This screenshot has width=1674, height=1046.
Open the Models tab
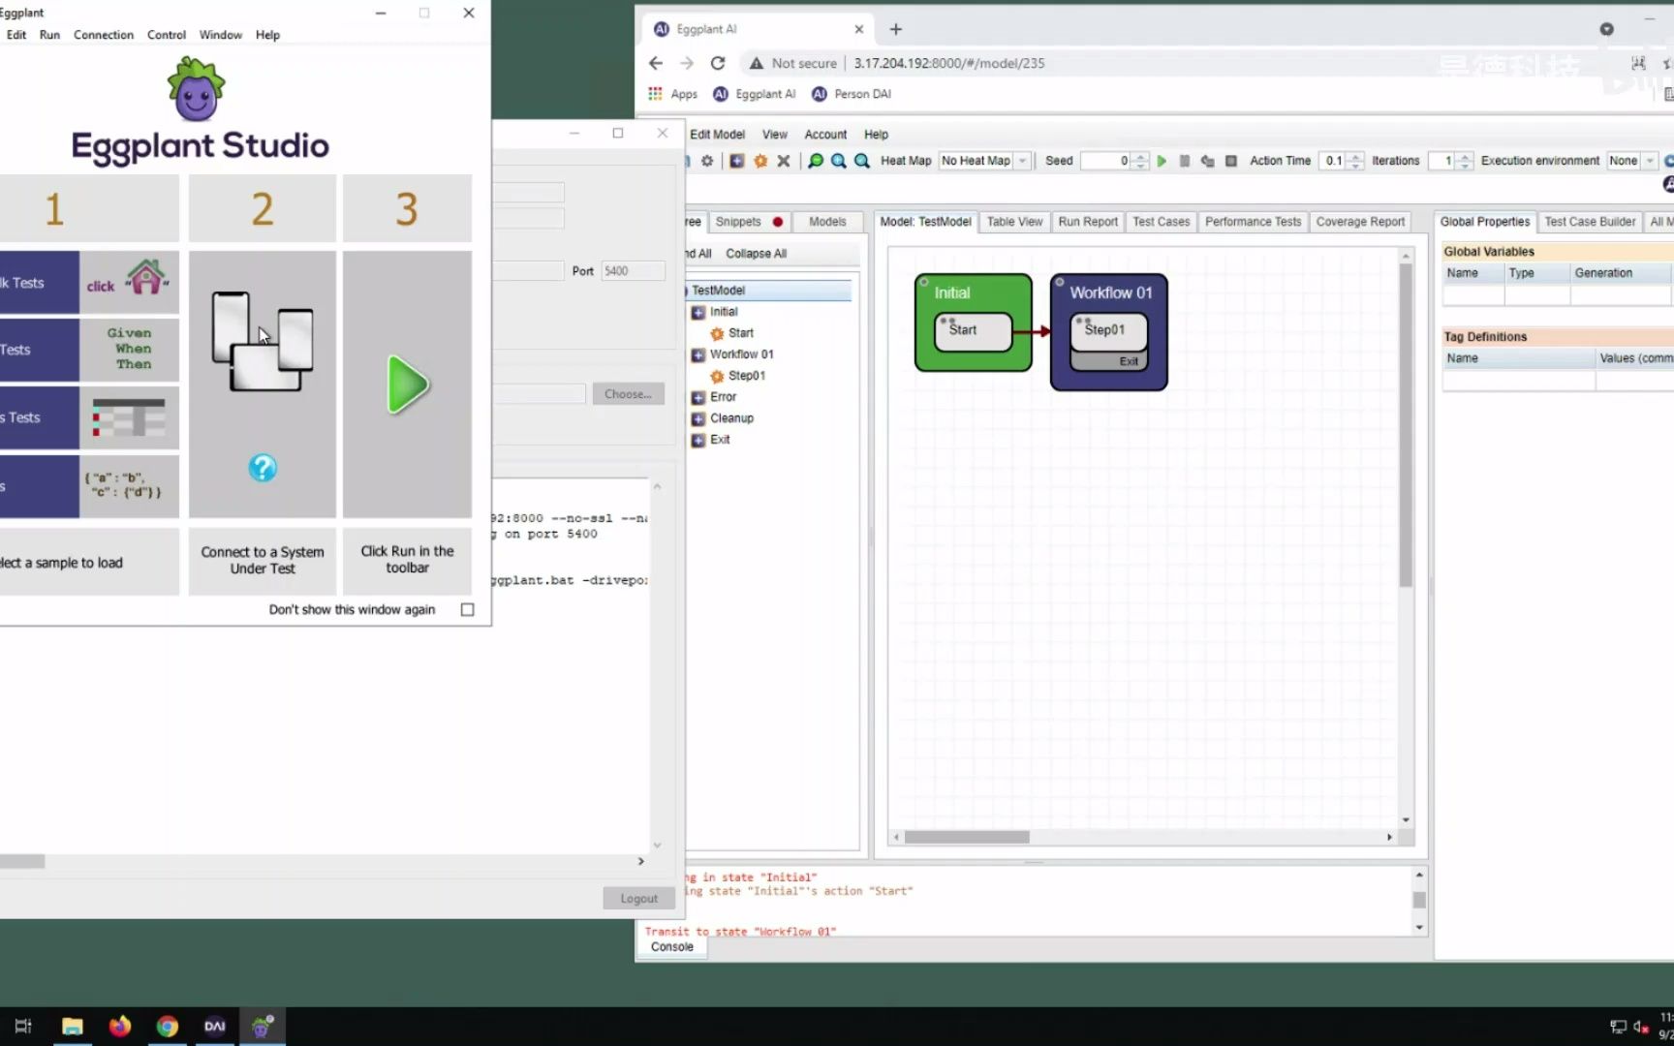tap(827, 222)
